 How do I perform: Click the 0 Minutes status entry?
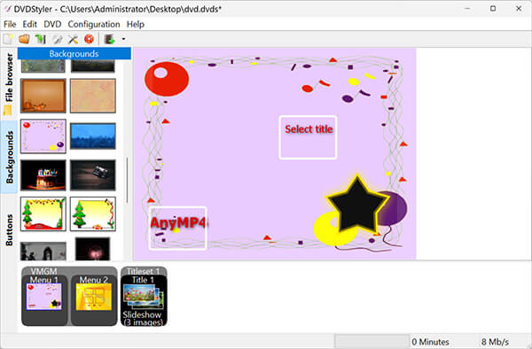[431, 342]
